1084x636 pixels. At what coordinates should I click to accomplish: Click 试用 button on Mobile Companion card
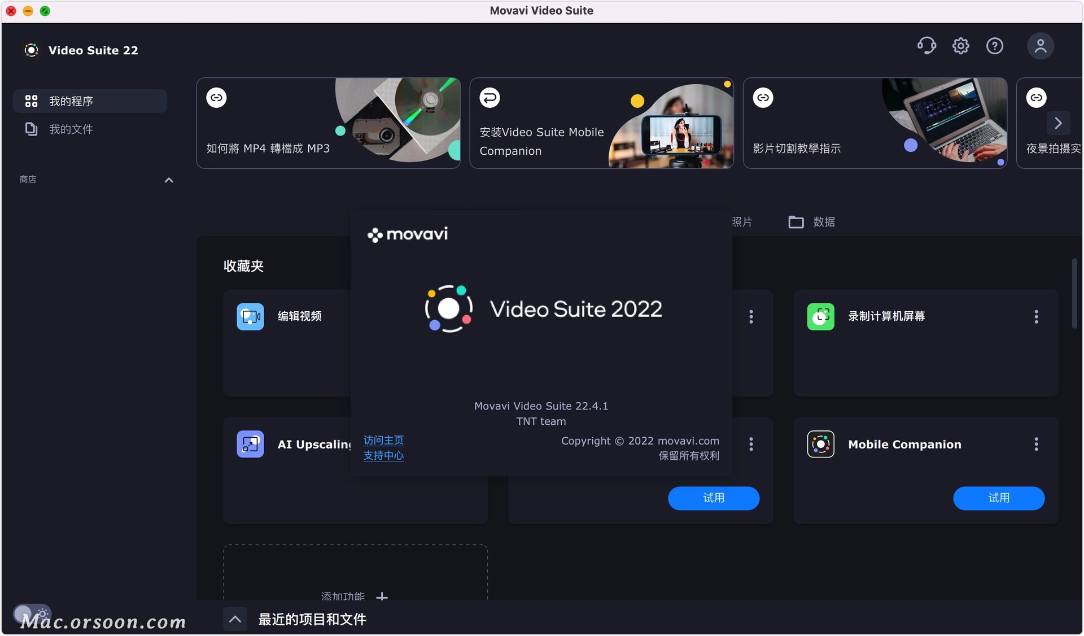(x=999, y=498)
